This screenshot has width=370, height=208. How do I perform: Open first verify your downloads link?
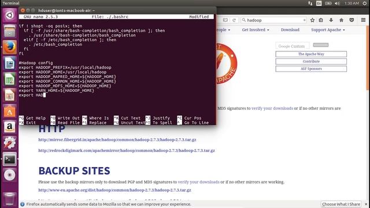[272, 108]
